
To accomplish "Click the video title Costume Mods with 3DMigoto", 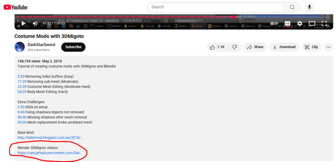I will [49, 36].
